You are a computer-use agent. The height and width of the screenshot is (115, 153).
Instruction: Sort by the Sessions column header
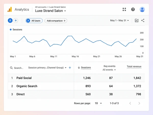[86, 67]
